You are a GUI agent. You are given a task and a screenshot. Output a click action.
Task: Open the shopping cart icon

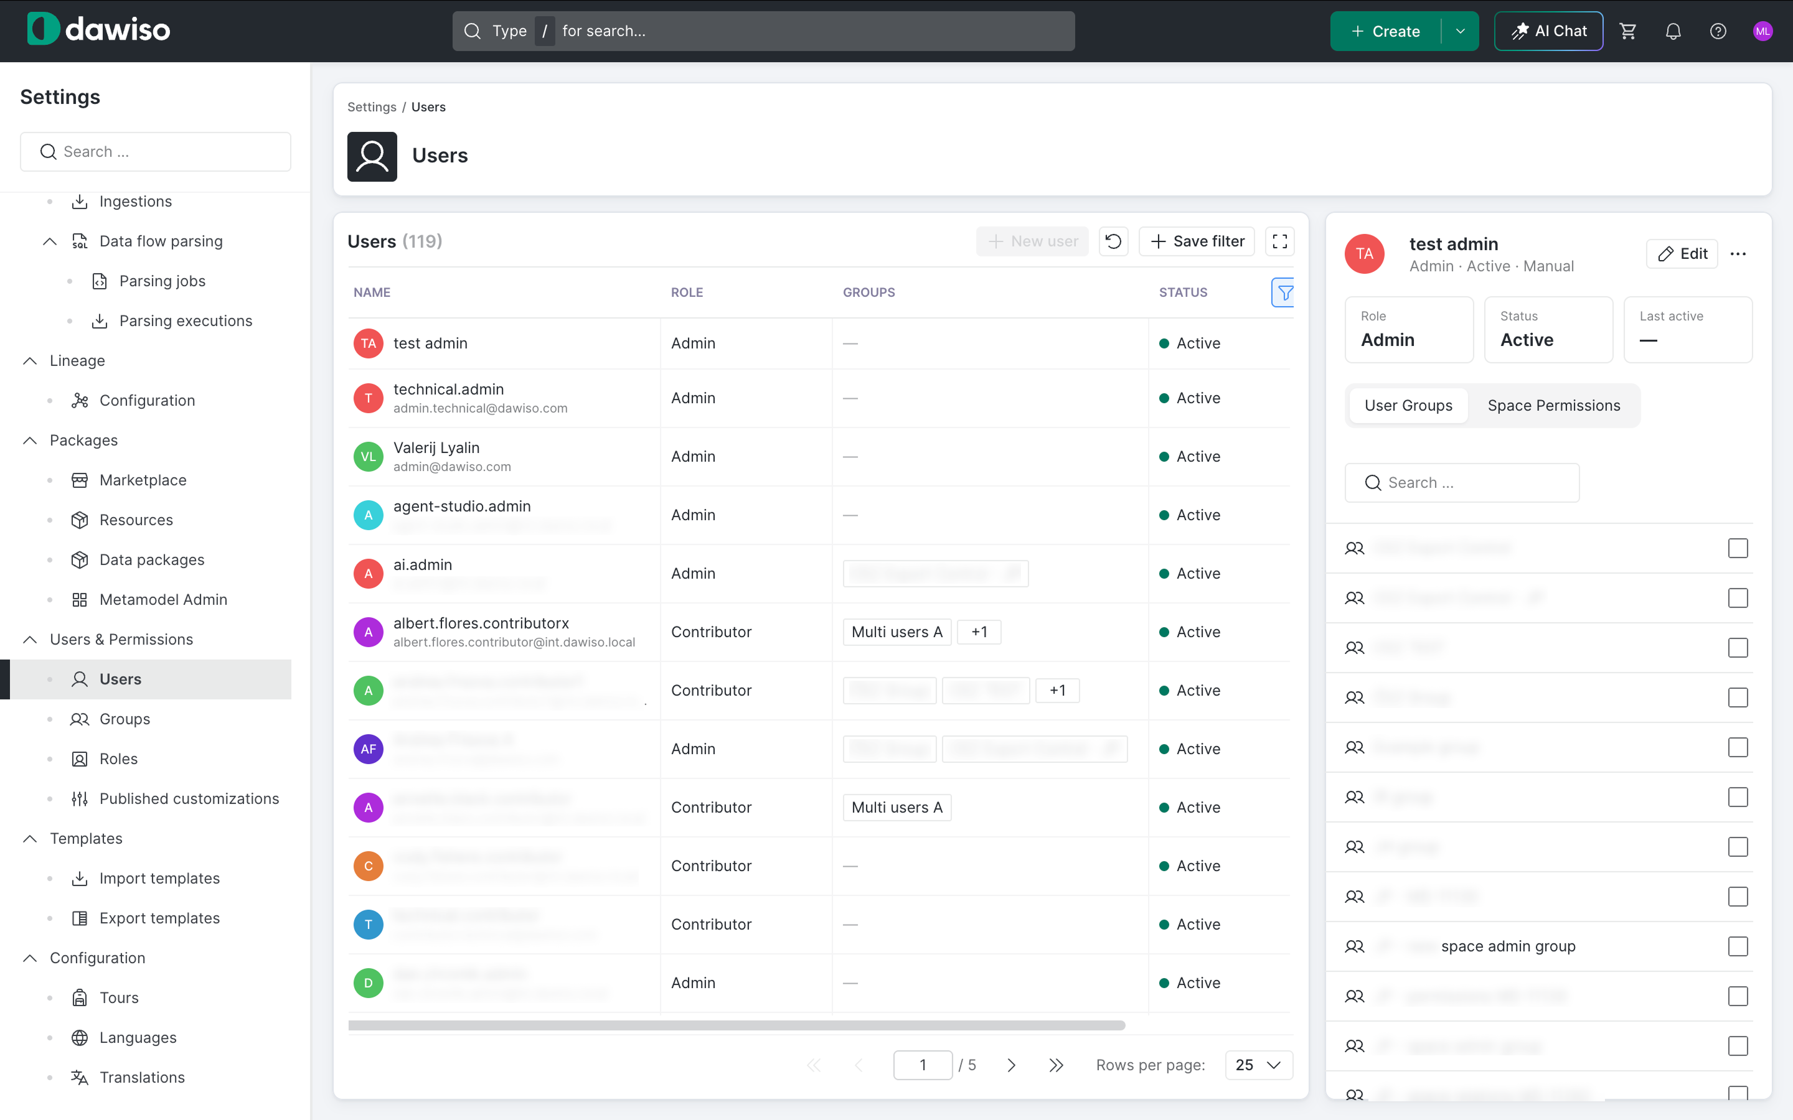coord(1628,31)
